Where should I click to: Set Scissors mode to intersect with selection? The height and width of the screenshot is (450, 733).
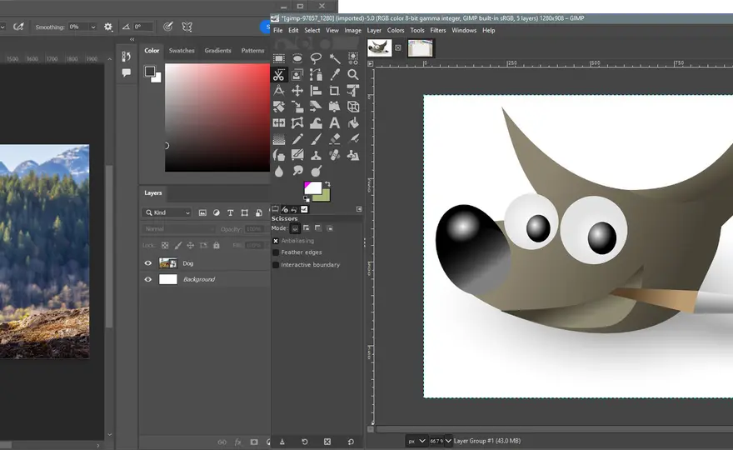point(330,228)
